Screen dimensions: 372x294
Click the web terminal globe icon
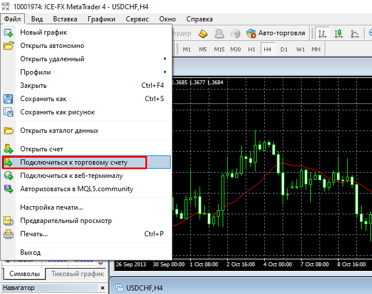[9, 176]
